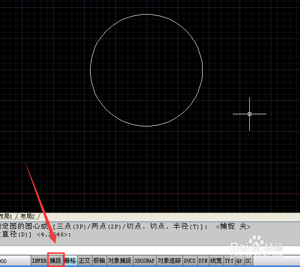Toggle 正交 ortho mode button
300x267 pixels.
85,261
